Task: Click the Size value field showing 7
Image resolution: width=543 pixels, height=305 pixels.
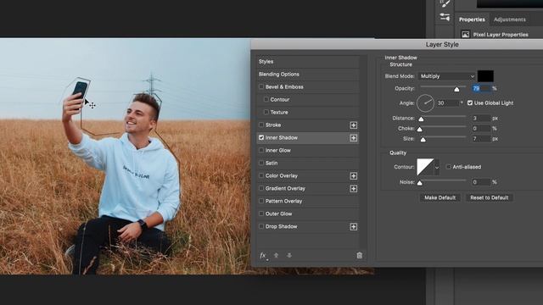Action: coord(481,139)
